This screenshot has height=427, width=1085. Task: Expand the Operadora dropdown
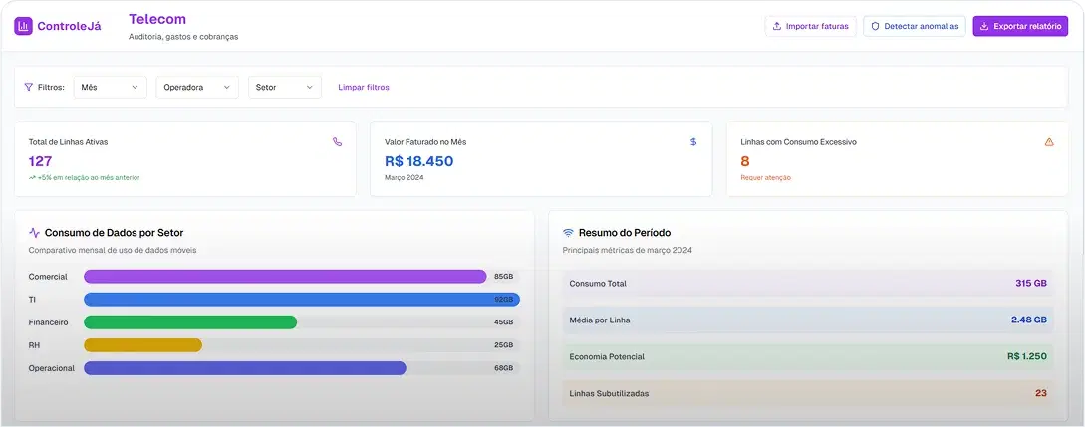(196, 88)
